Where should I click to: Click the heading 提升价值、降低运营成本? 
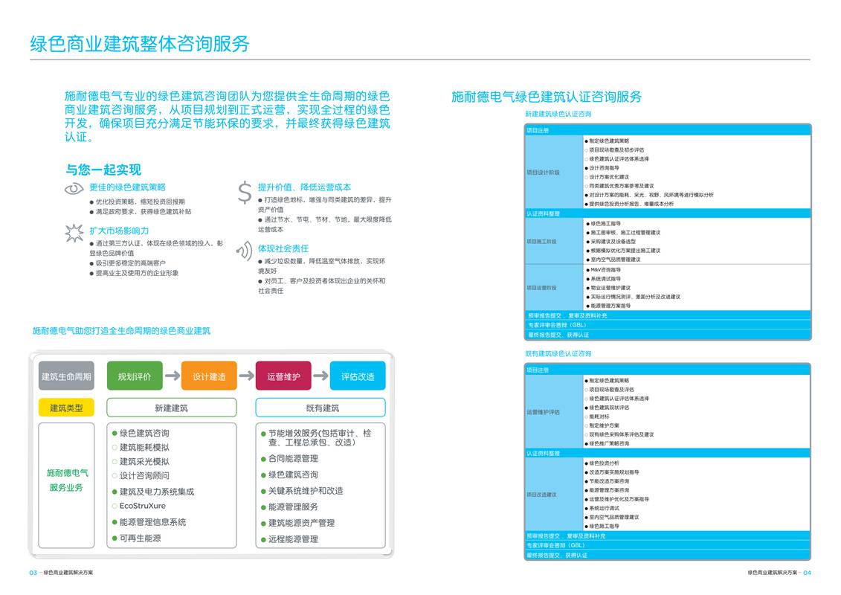tap(305, 187)
